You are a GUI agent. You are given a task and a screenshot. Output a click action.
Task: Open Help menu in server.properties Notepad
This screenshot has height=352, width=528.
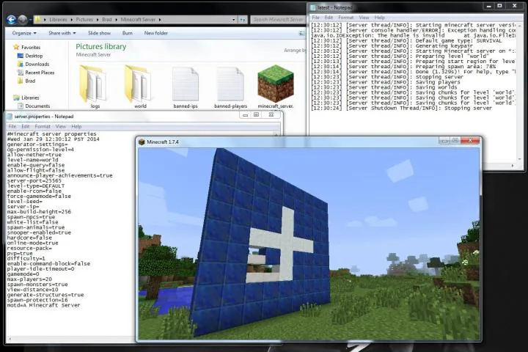(x=76, y=126)
